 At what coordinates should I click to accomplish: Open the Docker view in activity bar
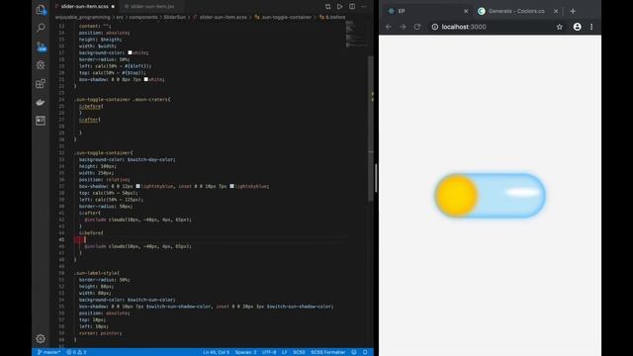point(41,102)
